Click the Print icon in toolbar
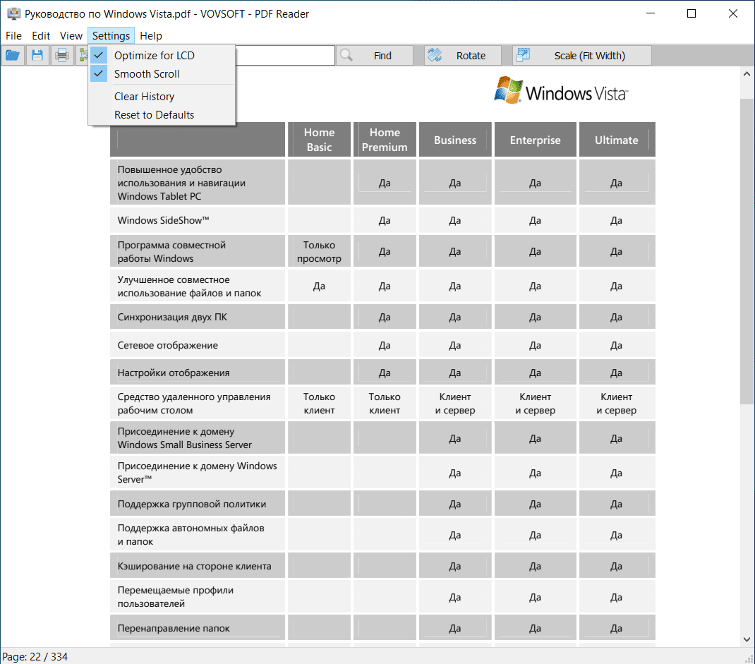Image resolution: width=755 pixels, height=664 pixels. (62, 55)
